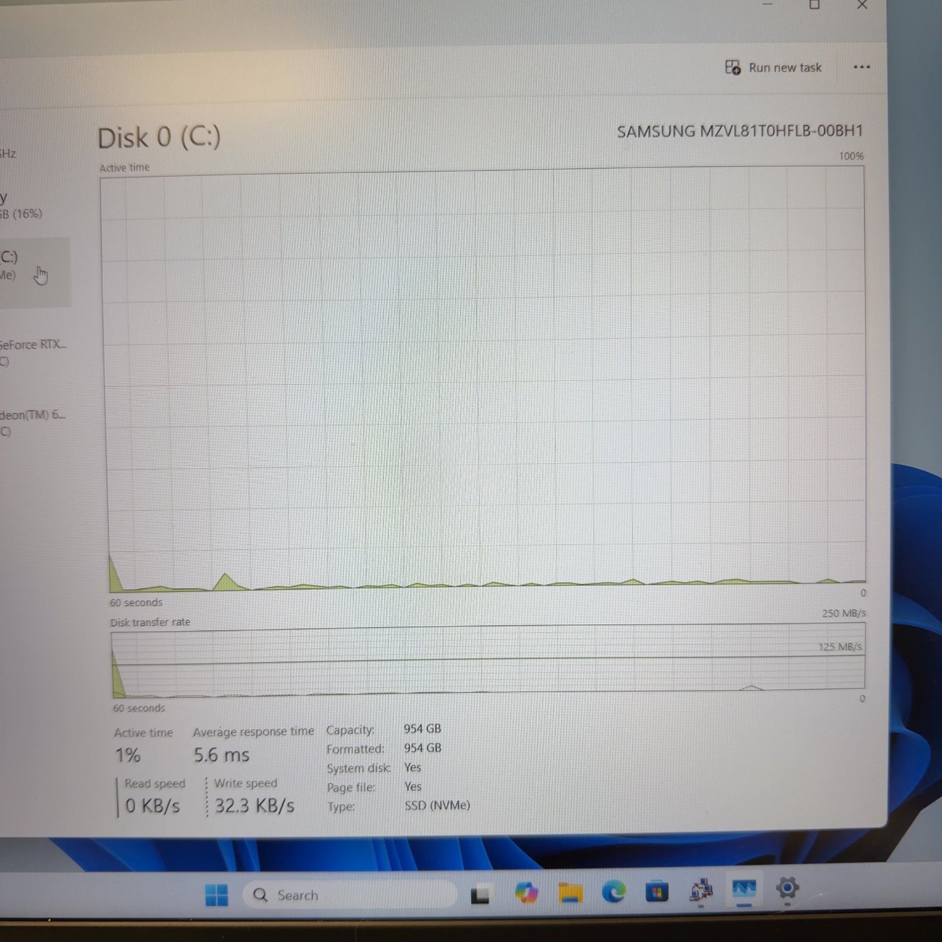Screen dimensions: 942x942
Task: Open Microsoft Edge from the taskbar
Action: (x=614, y=891)
